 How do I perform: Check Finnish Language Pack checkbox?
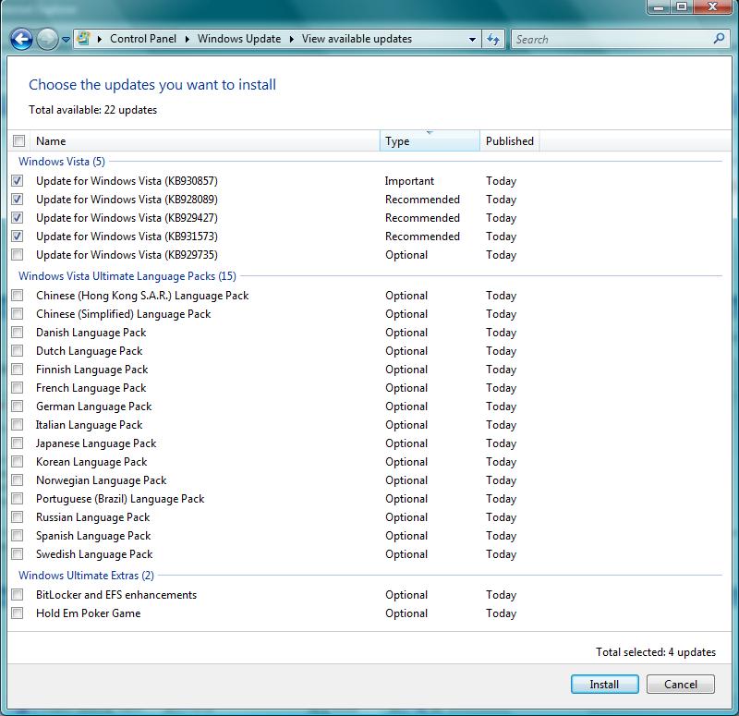point(18,369)
